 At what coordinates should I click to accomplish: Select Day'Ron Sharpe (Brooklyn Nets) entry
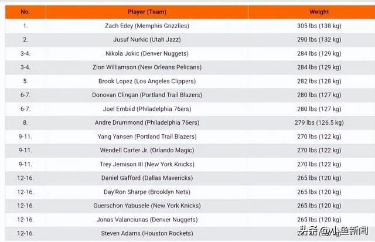pyautogui.click(x=146, y=192)
